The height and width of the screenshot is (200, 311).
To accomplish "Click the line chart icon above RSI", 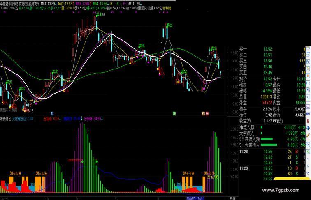I will [x=308, y=107].
